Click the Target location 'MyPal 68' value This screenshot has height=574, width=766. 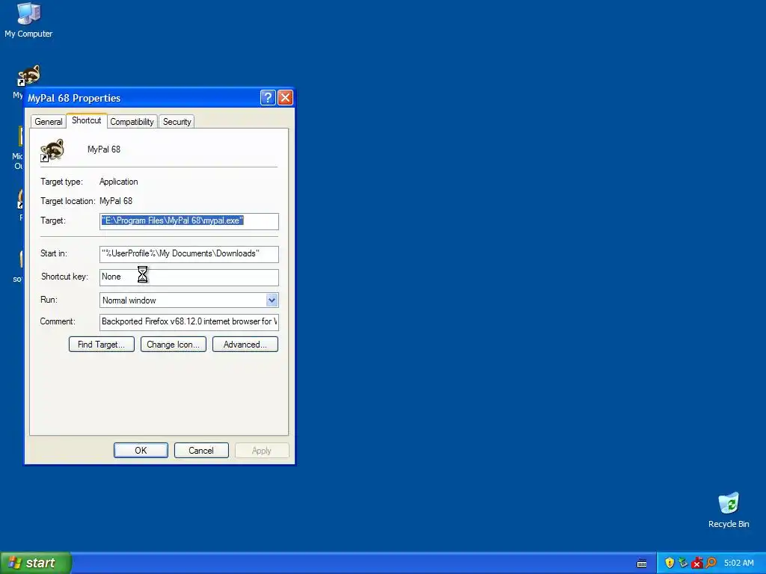116,200
